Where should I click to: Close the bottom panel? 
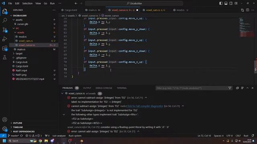[253, 88]
